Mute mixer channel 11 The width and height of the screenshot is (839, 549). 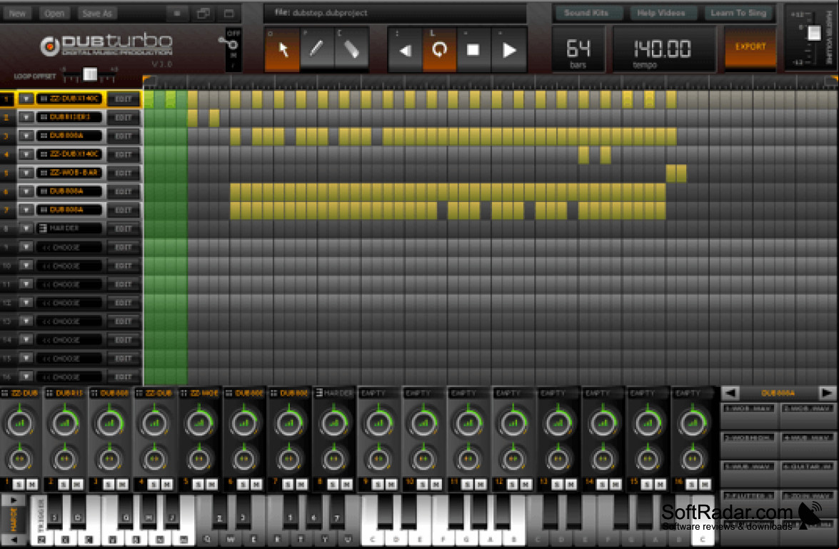pos(481,484)
